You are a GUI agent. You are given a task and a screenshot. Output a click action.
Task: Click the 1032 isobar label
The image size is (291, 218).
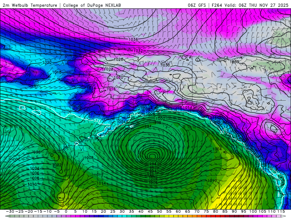(138, 51)
